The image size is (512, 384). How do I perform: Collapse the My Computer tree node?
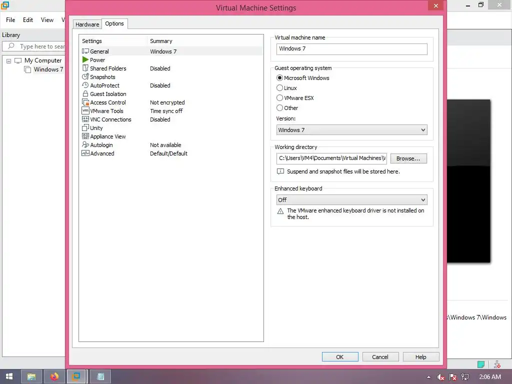tap(9, 61)
